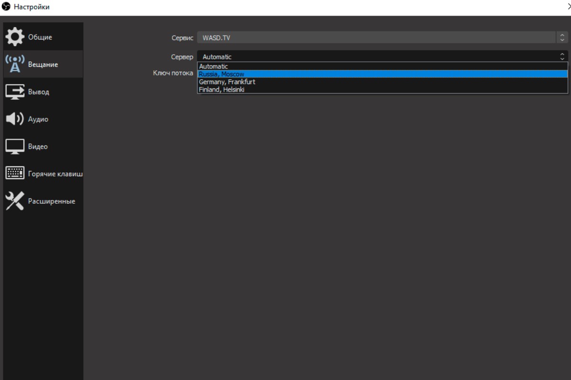
Task: Close the Настройки window
Action: (x=568, y=7)
